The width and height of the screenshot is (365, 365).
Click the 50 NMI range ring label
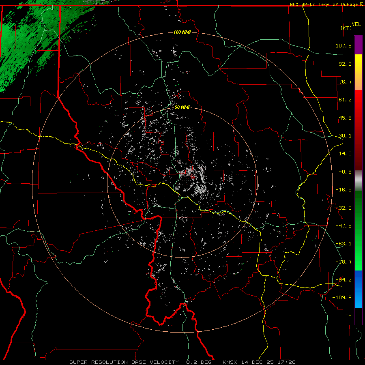[x=182, y=107]
